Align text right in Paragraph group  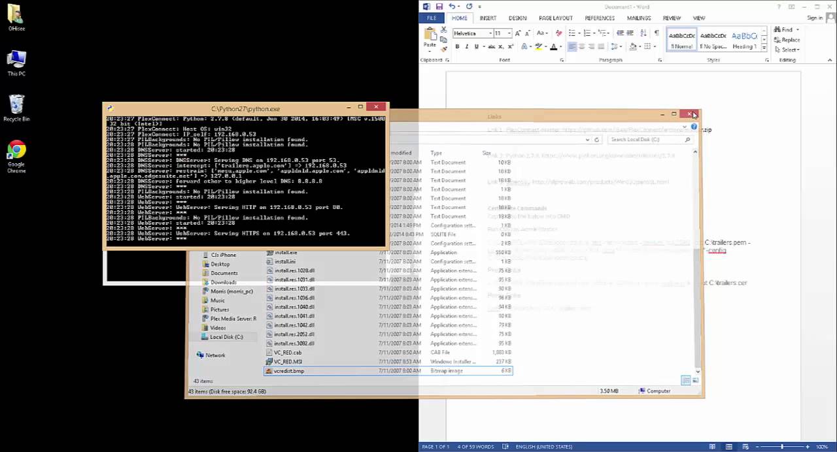[591, 46]
